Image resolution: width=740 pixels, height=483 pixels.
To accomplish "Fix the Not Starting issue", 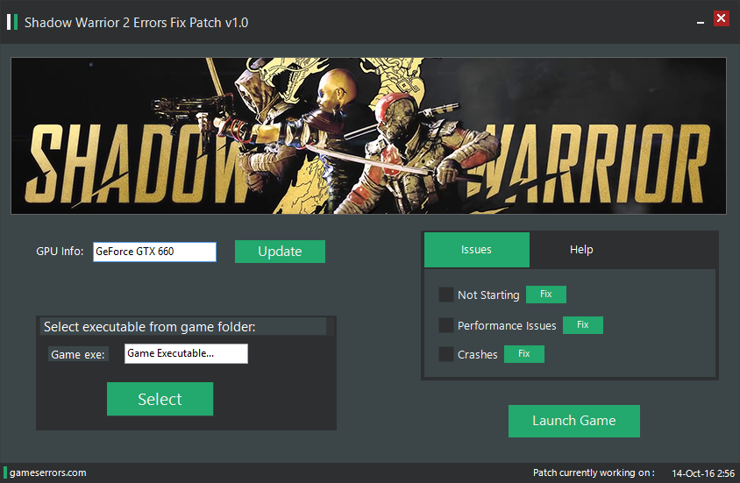I will coord(546,295).
